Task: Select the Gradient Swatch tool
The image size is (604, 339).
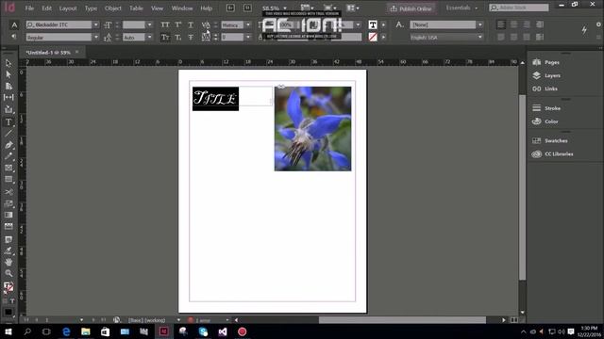Action: 8,215
